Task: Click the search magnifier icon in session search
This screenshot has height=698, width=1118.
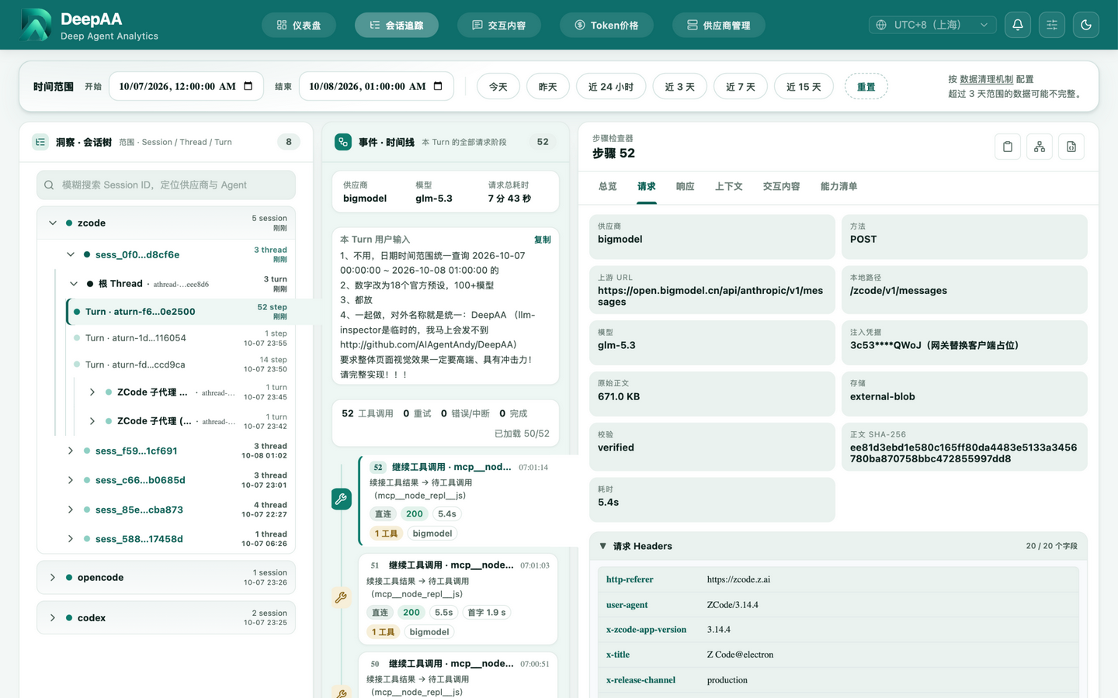Action: point(49,185)
